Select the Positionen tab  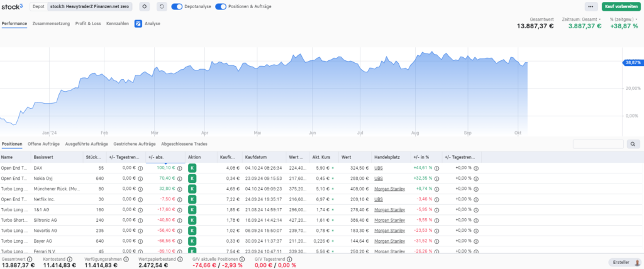(12, 144)
